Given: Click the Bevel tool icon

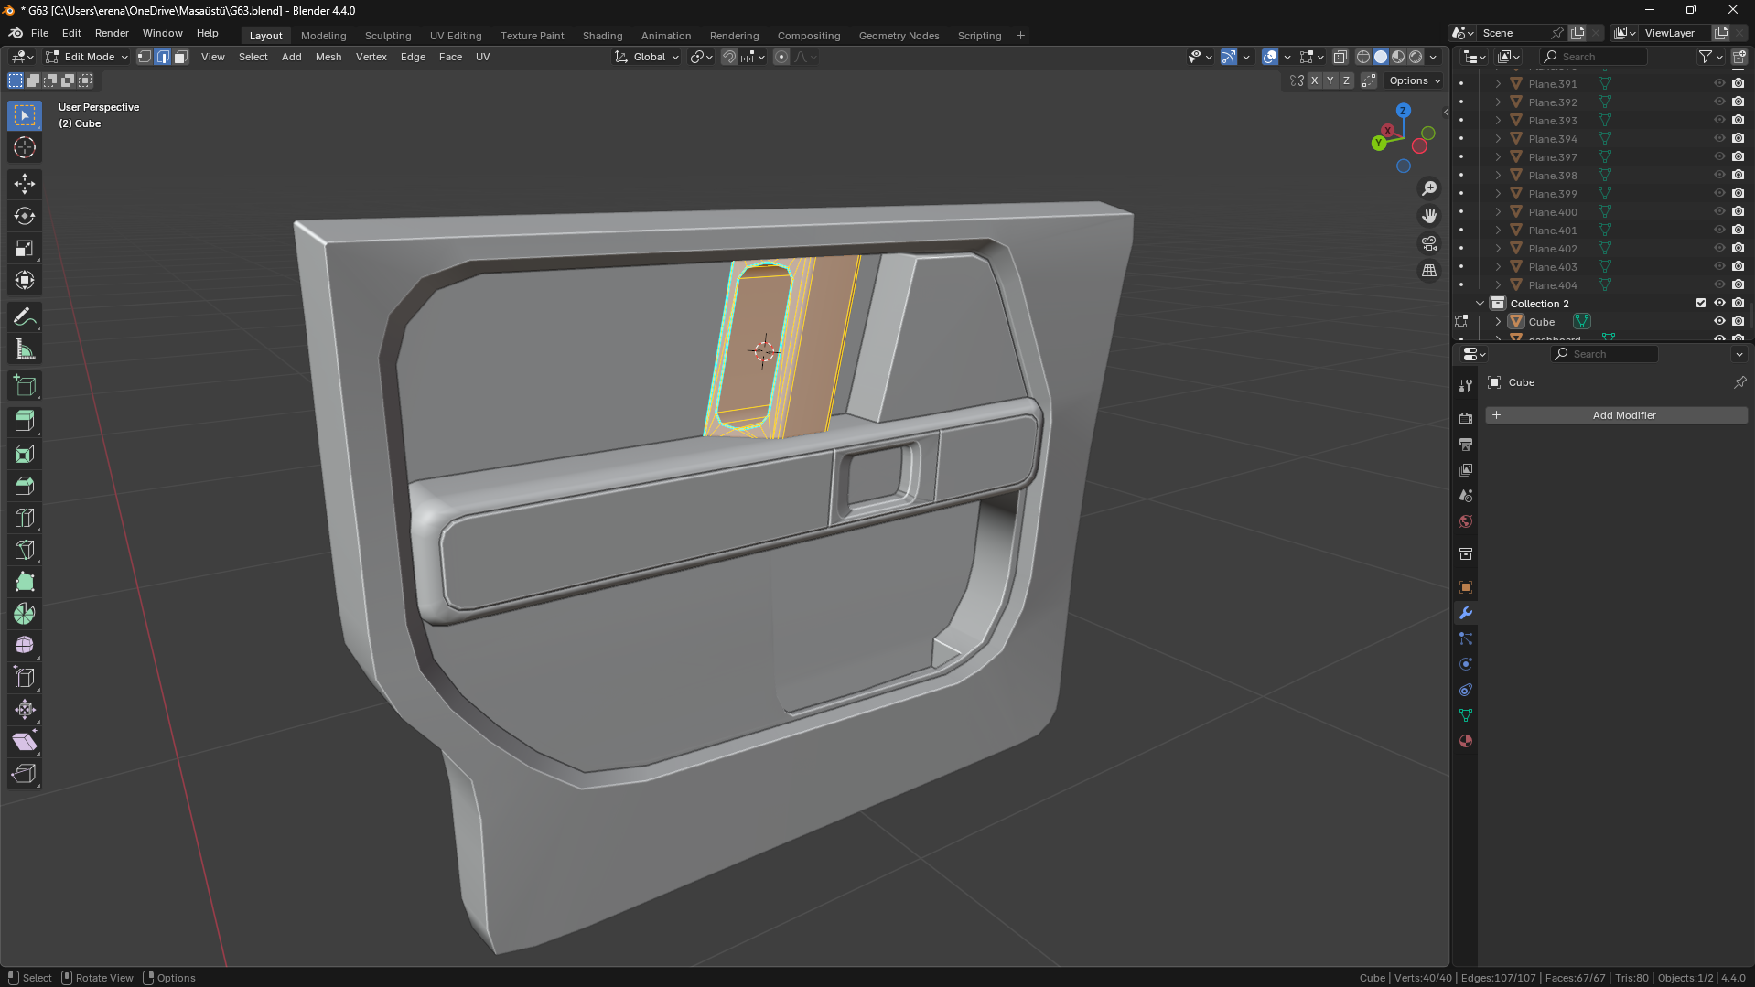Looking at the screenshot, I should pyautogui.click(x=25, y=486).
